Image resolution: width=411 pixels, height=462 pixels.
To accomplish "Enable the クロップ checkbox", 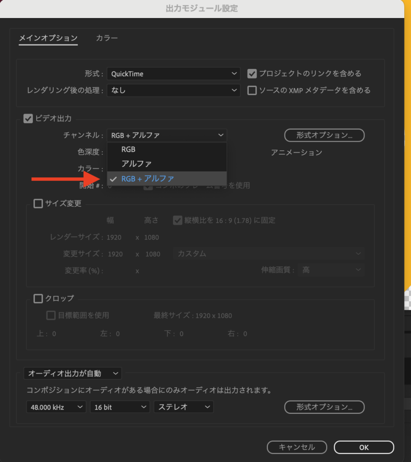I will click(x=38, y=298).
